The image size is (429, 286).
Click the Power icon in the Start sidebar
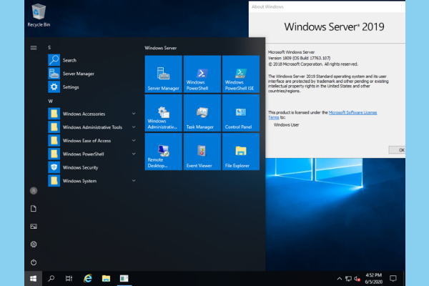pos(34,262)
